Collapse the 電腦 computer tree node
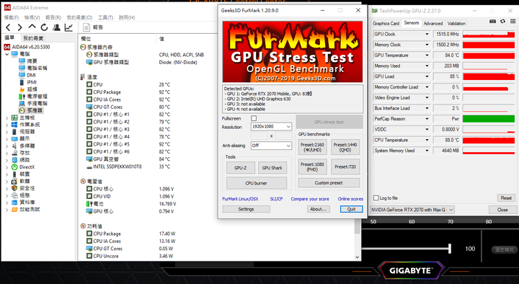519x284 pixels. (x=6, y=54)
